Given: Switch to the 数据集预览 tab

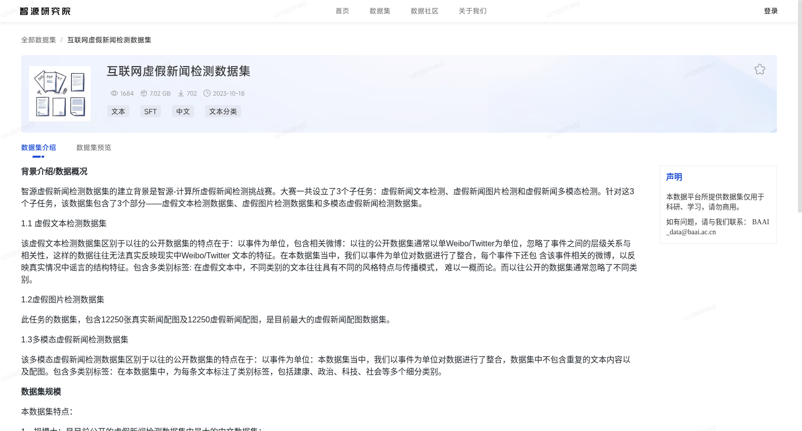Looking at the screenshot, I should tap(94, 148).
